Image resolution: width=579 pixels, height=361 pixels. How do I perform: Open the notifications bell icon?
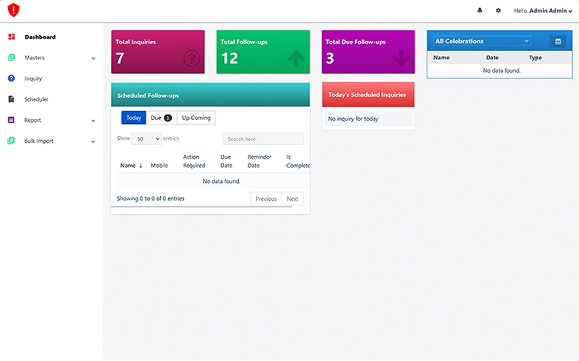coord(480,10)
